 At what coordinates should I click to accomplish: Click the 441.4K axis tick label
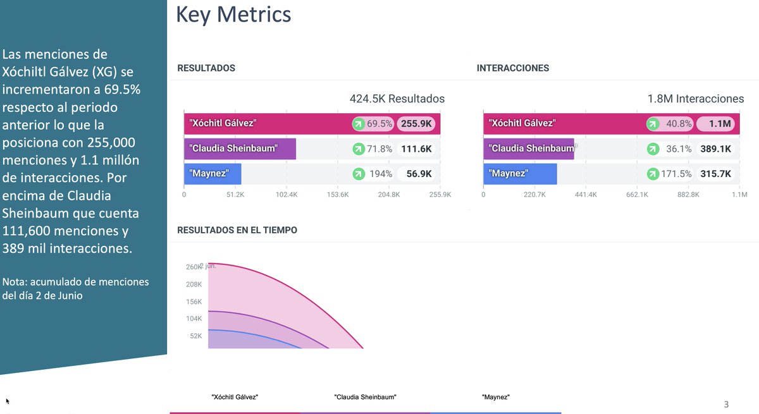tap(586, 195)
